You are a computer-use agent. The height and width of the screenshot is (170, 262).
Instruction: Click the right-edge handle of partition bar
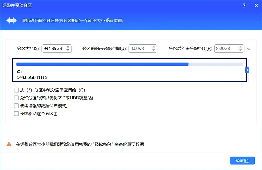click(x=246, y=70)
